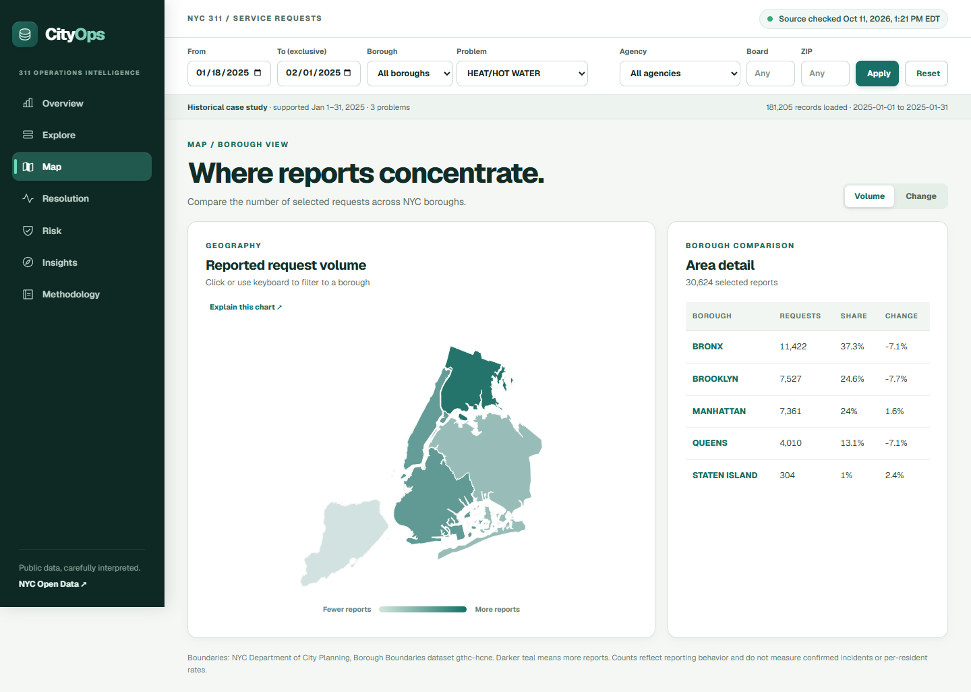Image resolution: width=971 pixels, height=692 pixels.
Task: Switch to Volume view
Action: tap(869, 196)
